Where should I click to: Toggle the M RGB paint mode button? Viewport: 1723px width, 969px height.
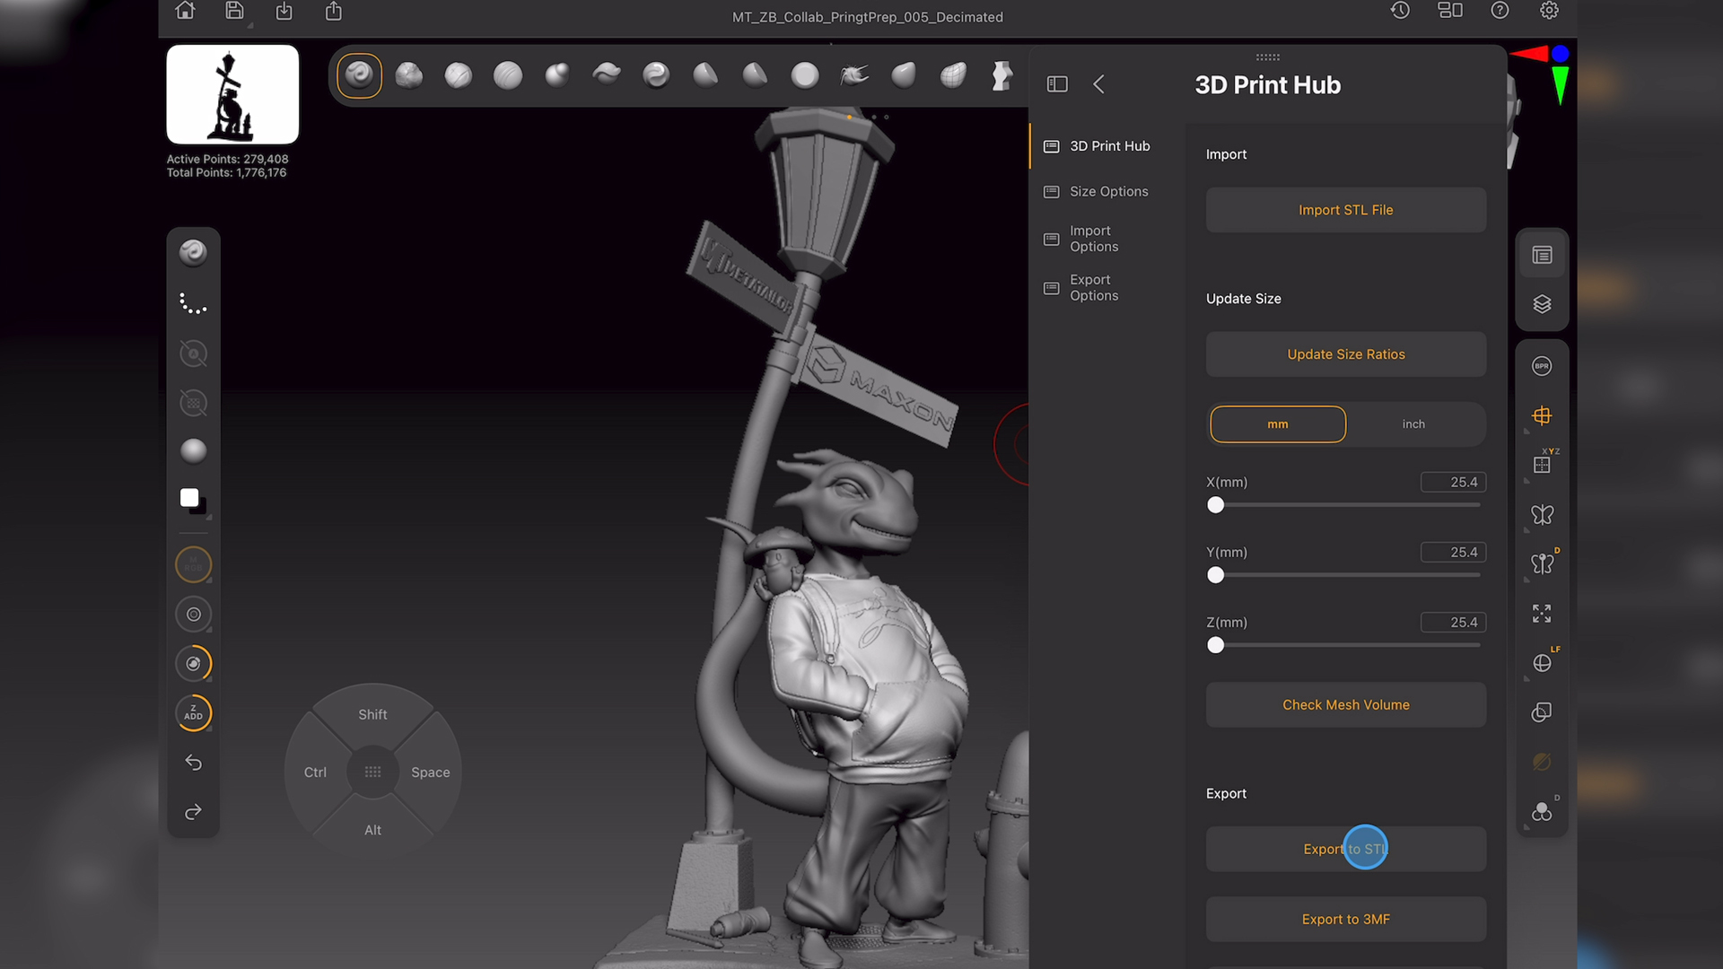tap(192, 564)
